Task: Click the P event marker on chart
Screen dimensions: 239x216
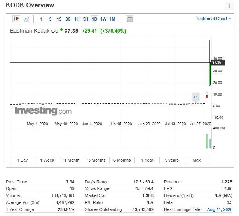Action: point(195,97)
